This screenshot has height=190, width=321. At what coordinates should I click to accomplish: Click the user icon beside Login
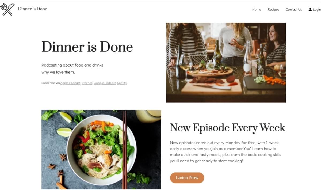[310, 9]
